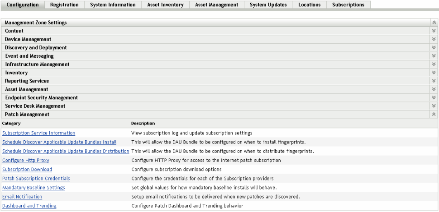Expand the Reporting Services chevron

[x=434, y=81]
